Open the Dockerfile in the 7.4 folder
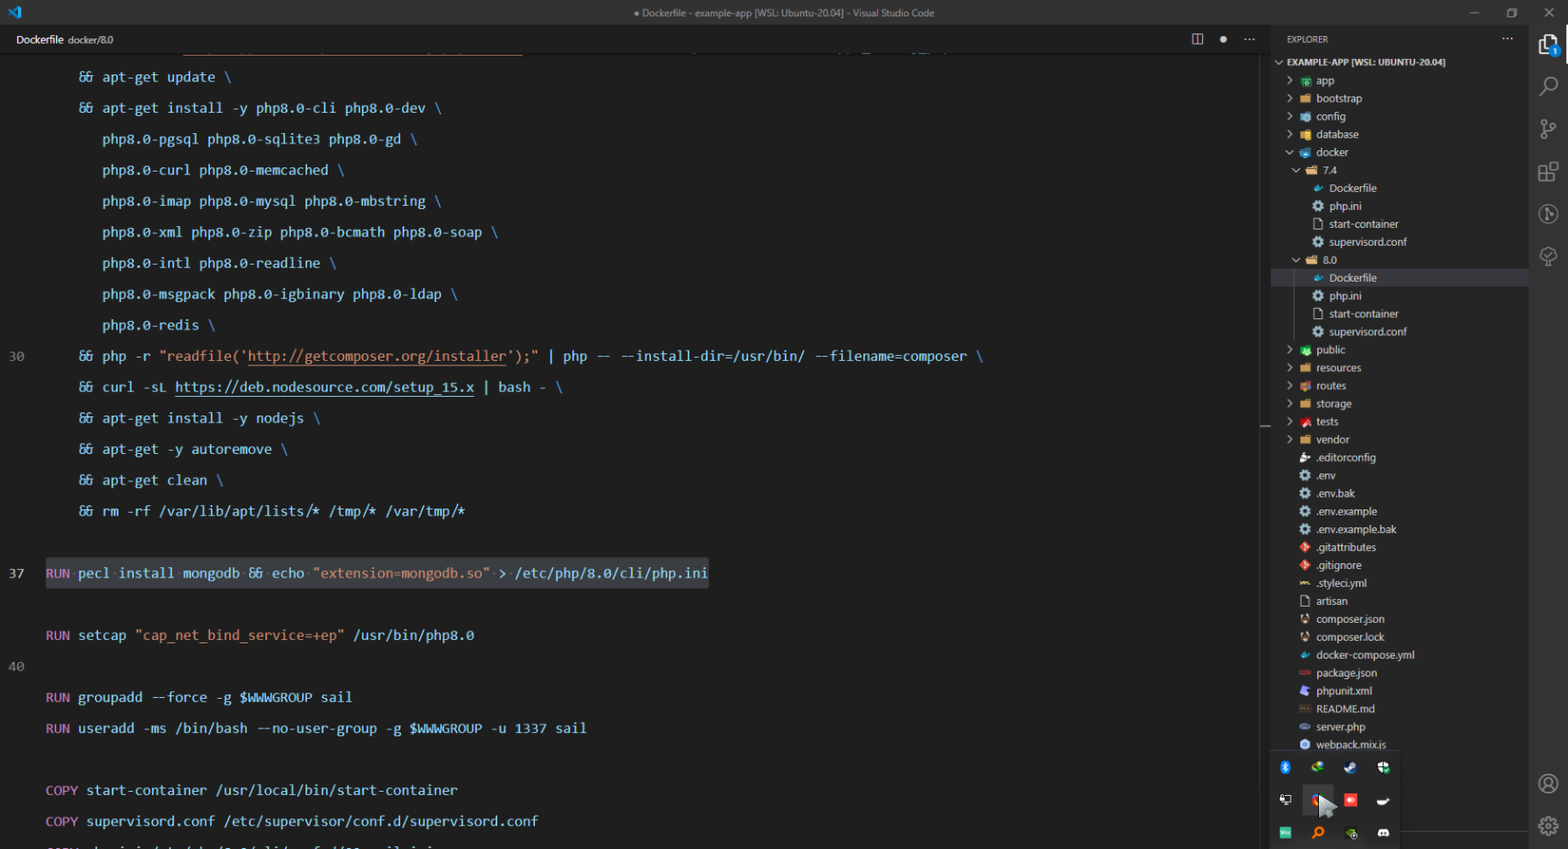 point(1352,188)
